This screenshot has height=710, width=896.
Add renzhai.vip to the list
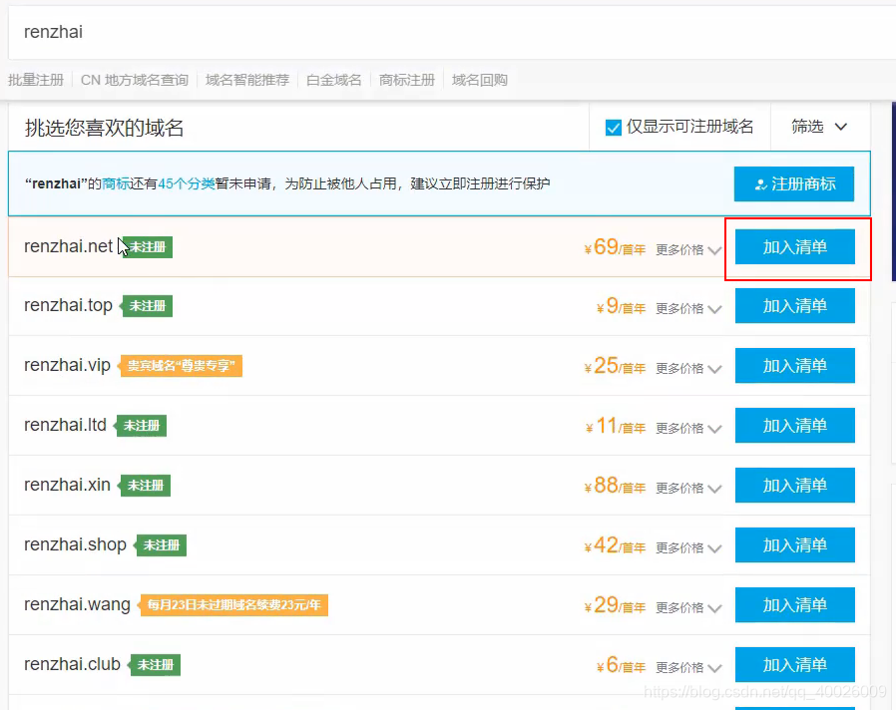(x=795, y=366)
